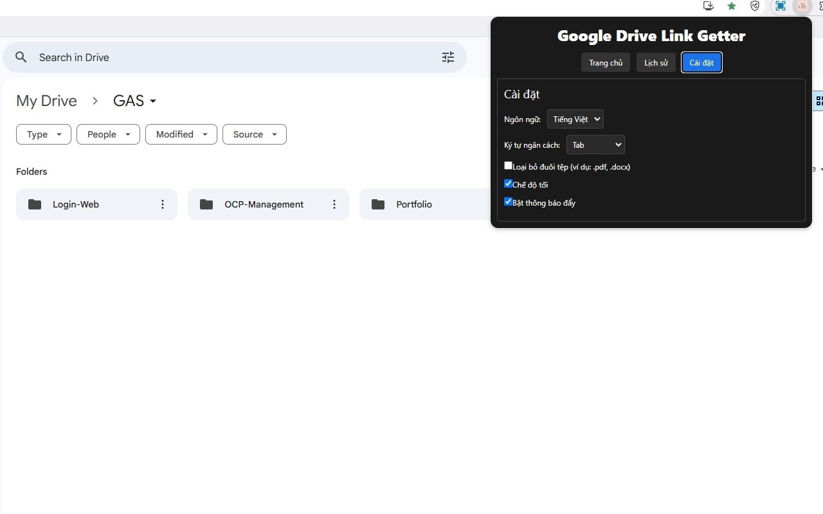This screenshot has width=823, height=514.
Task: Click the 'Search in Drive' field
Action: 235,57
